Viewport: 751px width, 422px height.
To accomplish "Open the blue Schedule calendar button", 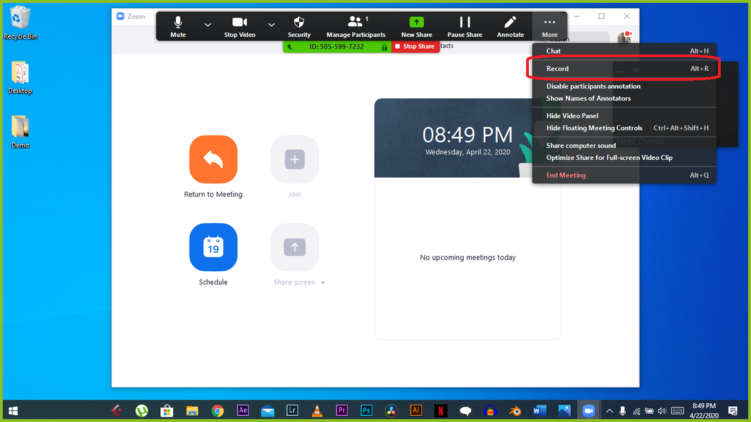I will pyautogui.click(x=213, y=248).
